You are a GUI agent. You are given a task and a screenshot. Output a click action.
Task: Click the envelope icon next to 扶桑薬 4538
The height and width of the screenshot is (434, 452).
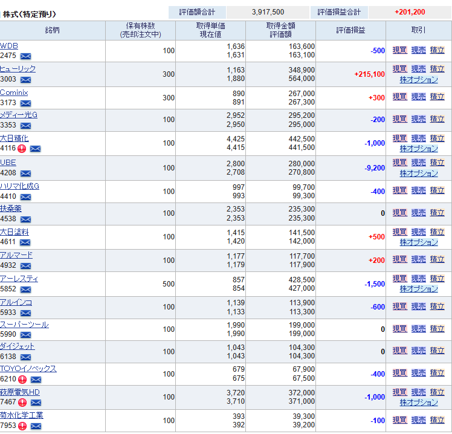tap(25, 219)
